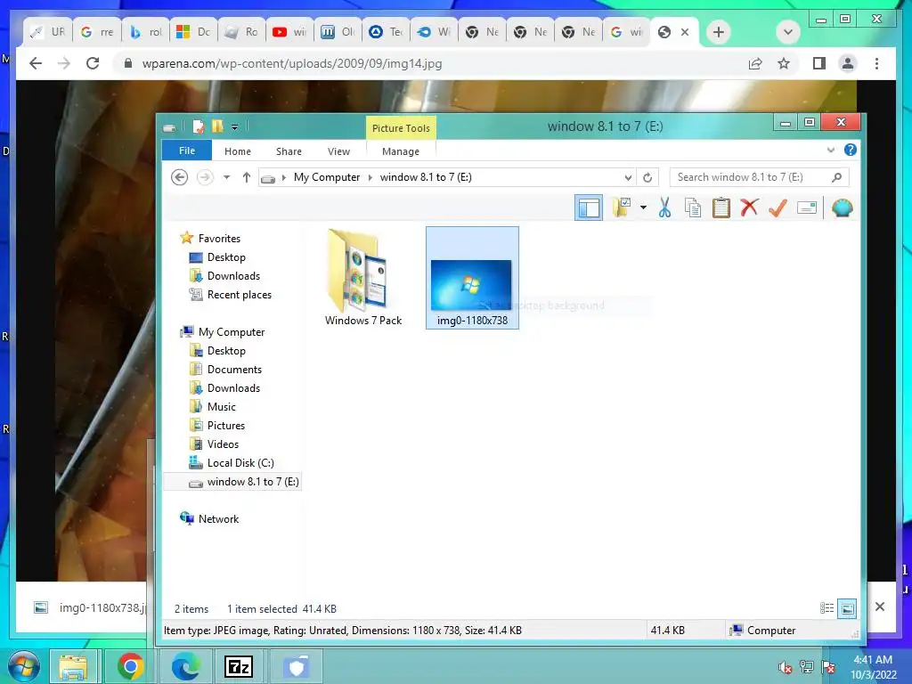Image resolution: width=912 pixels, height=684 pixels.
Task: Expand the drive icon breadcrumb arrow in Explorer address bar
Action: pos(284,177)
